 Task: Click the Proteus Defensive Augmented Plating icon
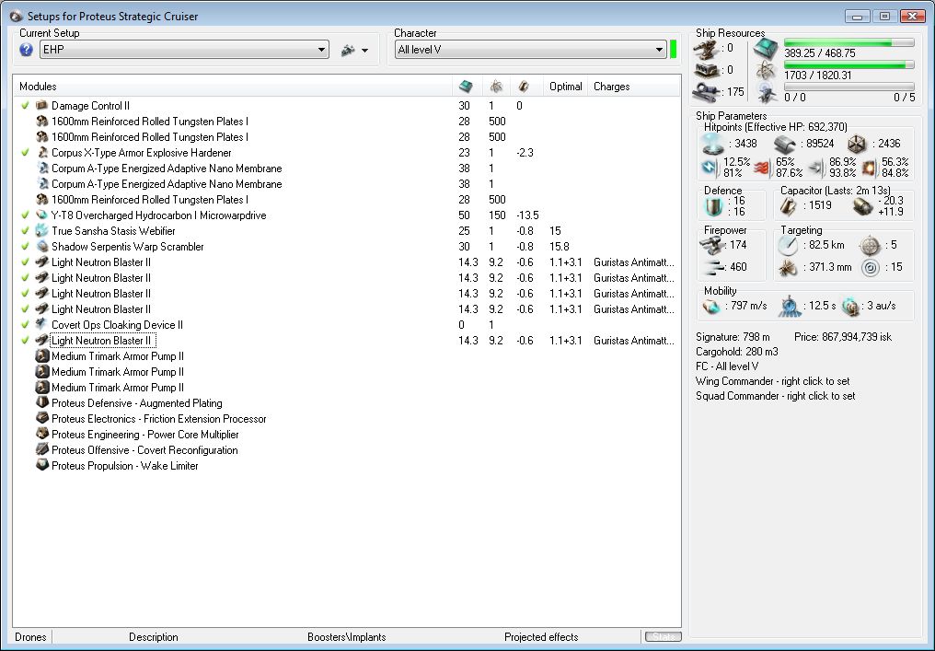[41, 403]
